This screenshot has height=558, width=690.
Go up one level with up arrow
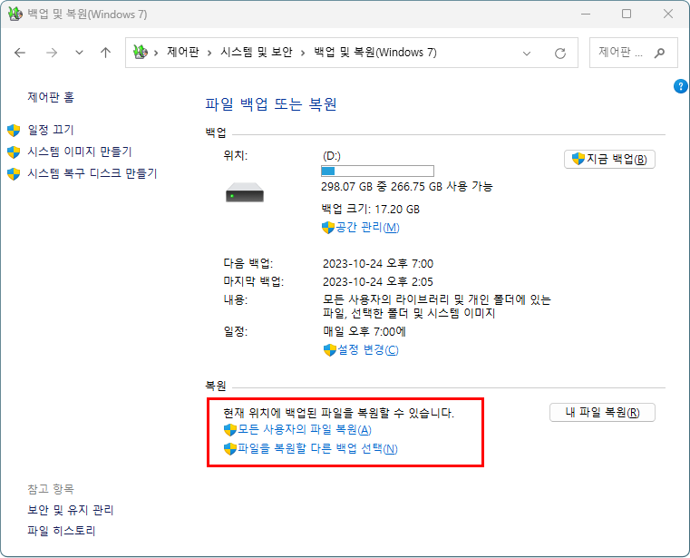pyautogui.click(x=105, y=53)
